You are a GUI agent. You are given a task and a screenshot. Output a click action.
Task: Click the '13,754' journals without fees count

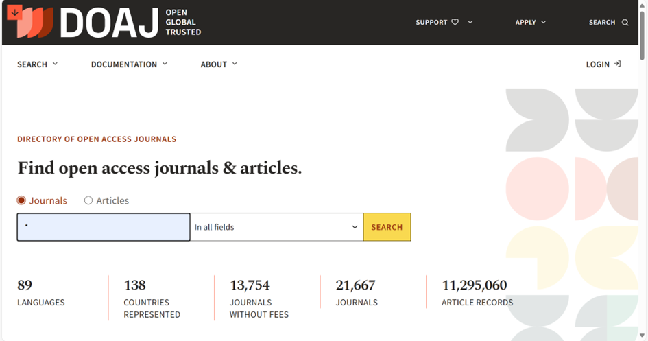tap(250, 285)
